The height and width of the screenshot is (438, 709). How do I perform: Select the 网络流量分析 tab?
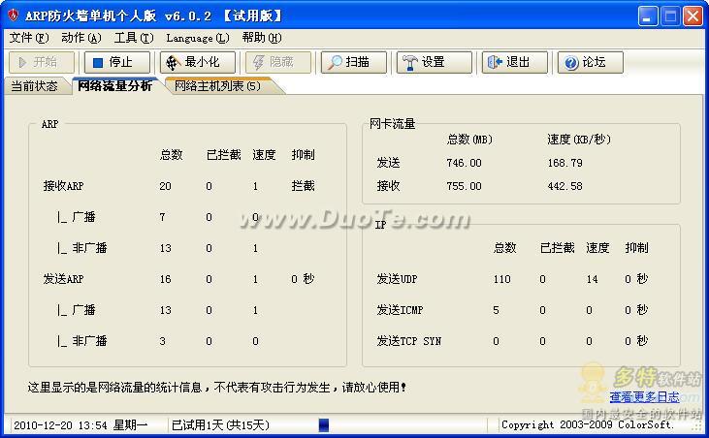[x=114, y=86]
